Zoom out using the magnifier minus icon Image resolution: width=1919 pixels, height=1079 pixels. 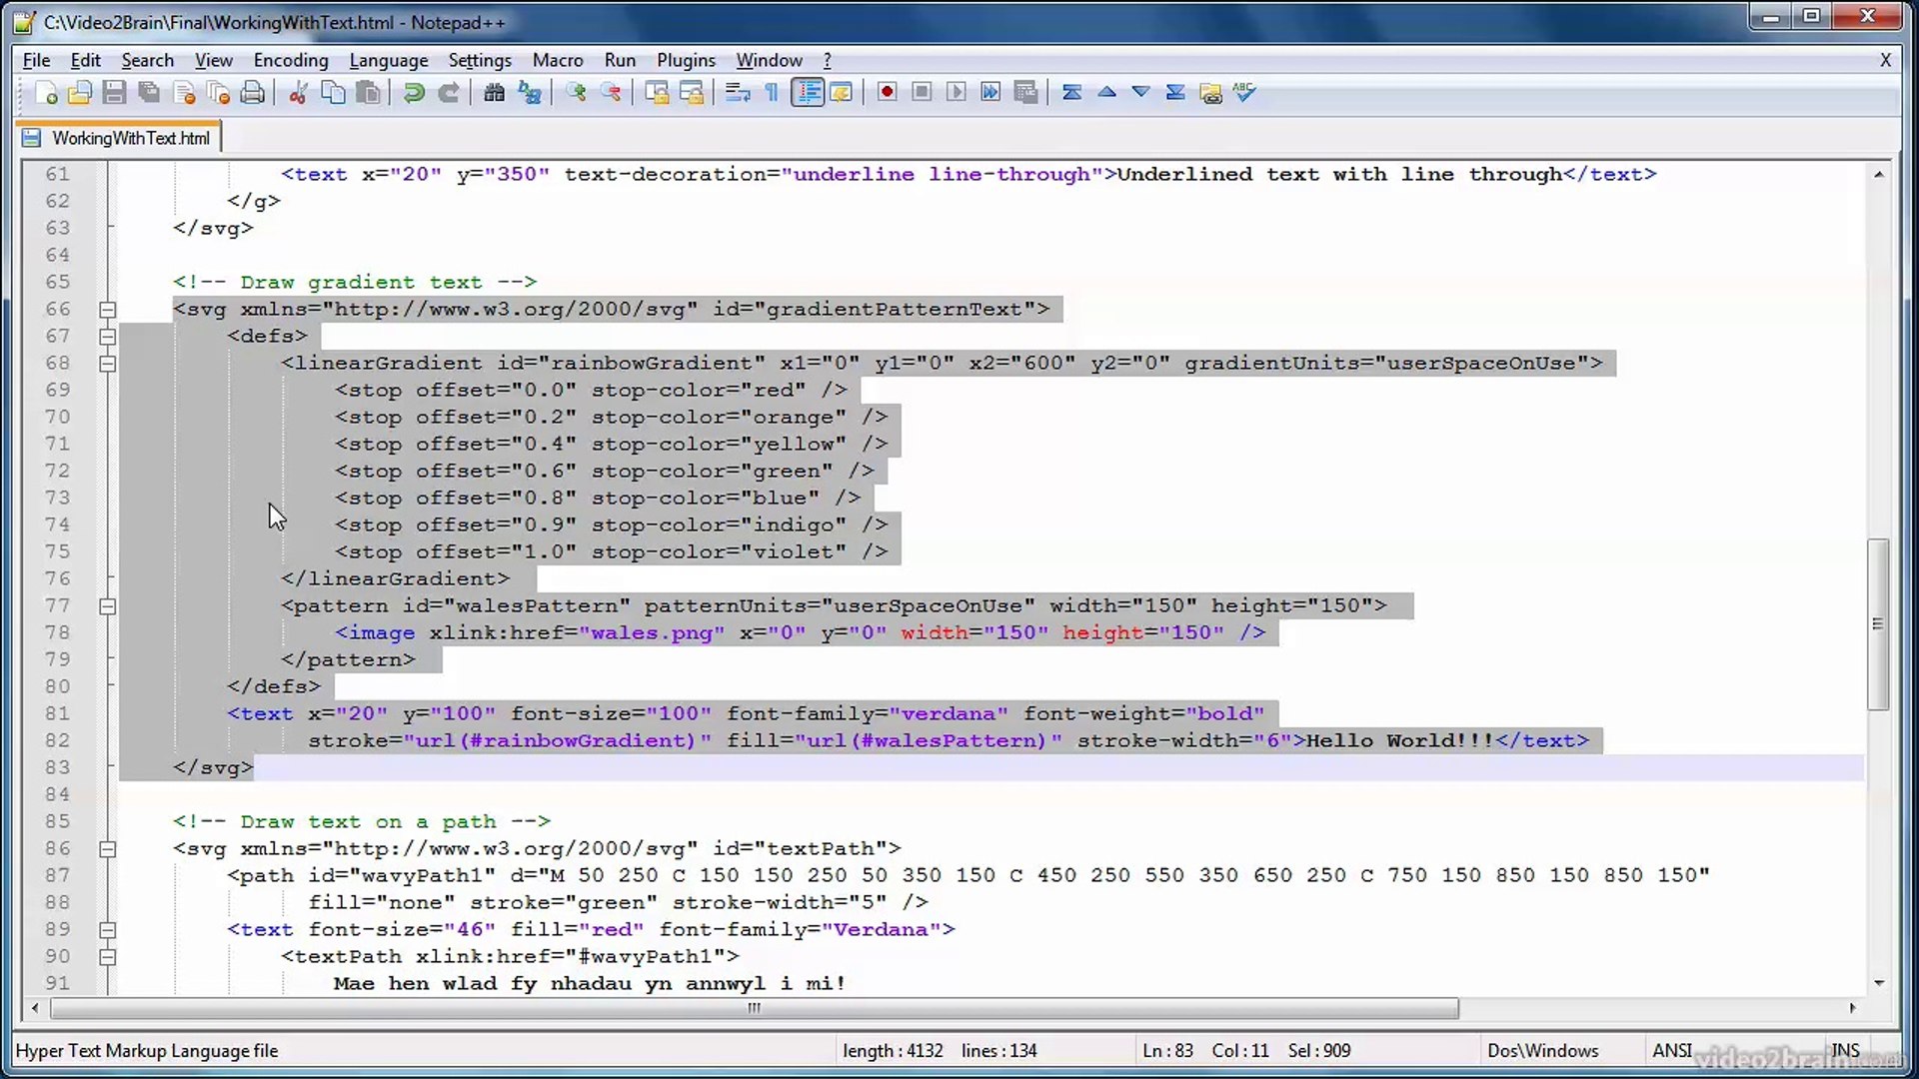point(611,93)
